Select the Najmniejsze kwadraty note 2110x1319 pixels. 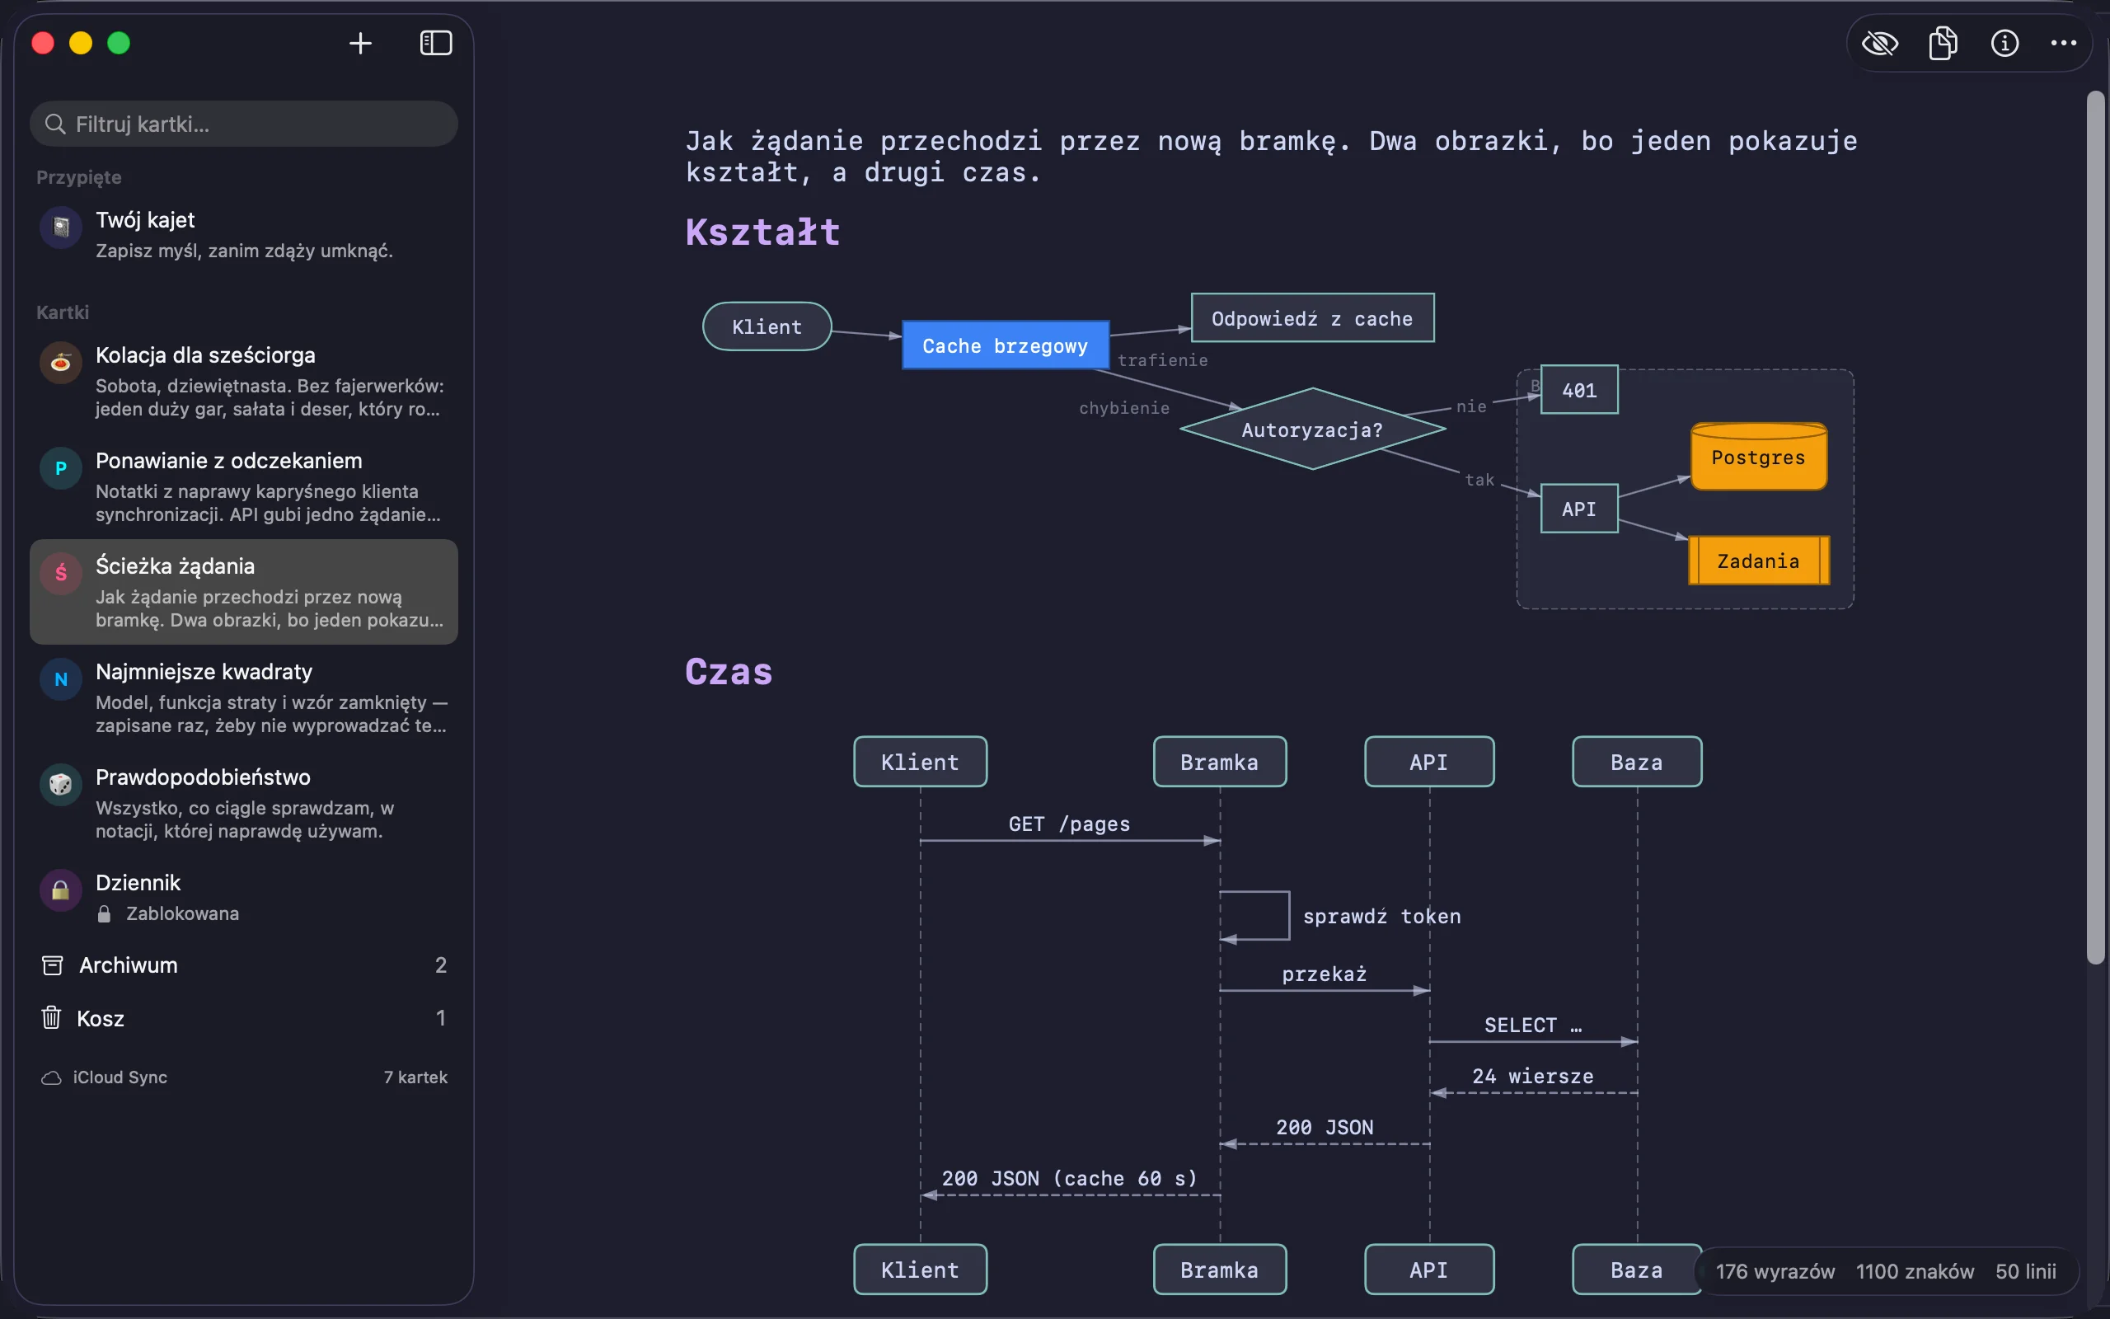(x=243, y=698)
